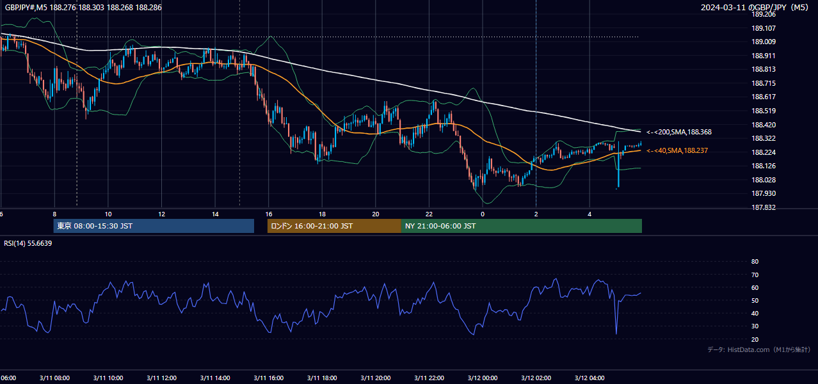Click the 3/11 12:00 time axis label
The width and height of the screenshot is (818, 384).
[x=161, y=378]
